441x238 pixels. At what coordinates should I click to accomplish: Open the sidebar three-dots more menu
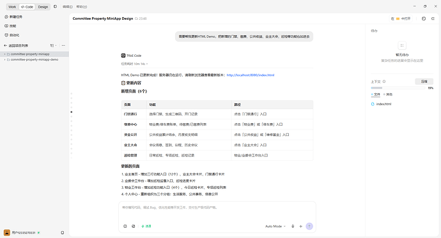click(63, 45)
